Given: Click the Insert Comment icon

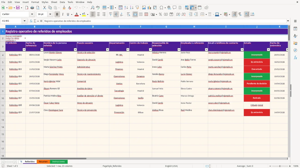Looking at the screenshot, I should pos(174,8).
